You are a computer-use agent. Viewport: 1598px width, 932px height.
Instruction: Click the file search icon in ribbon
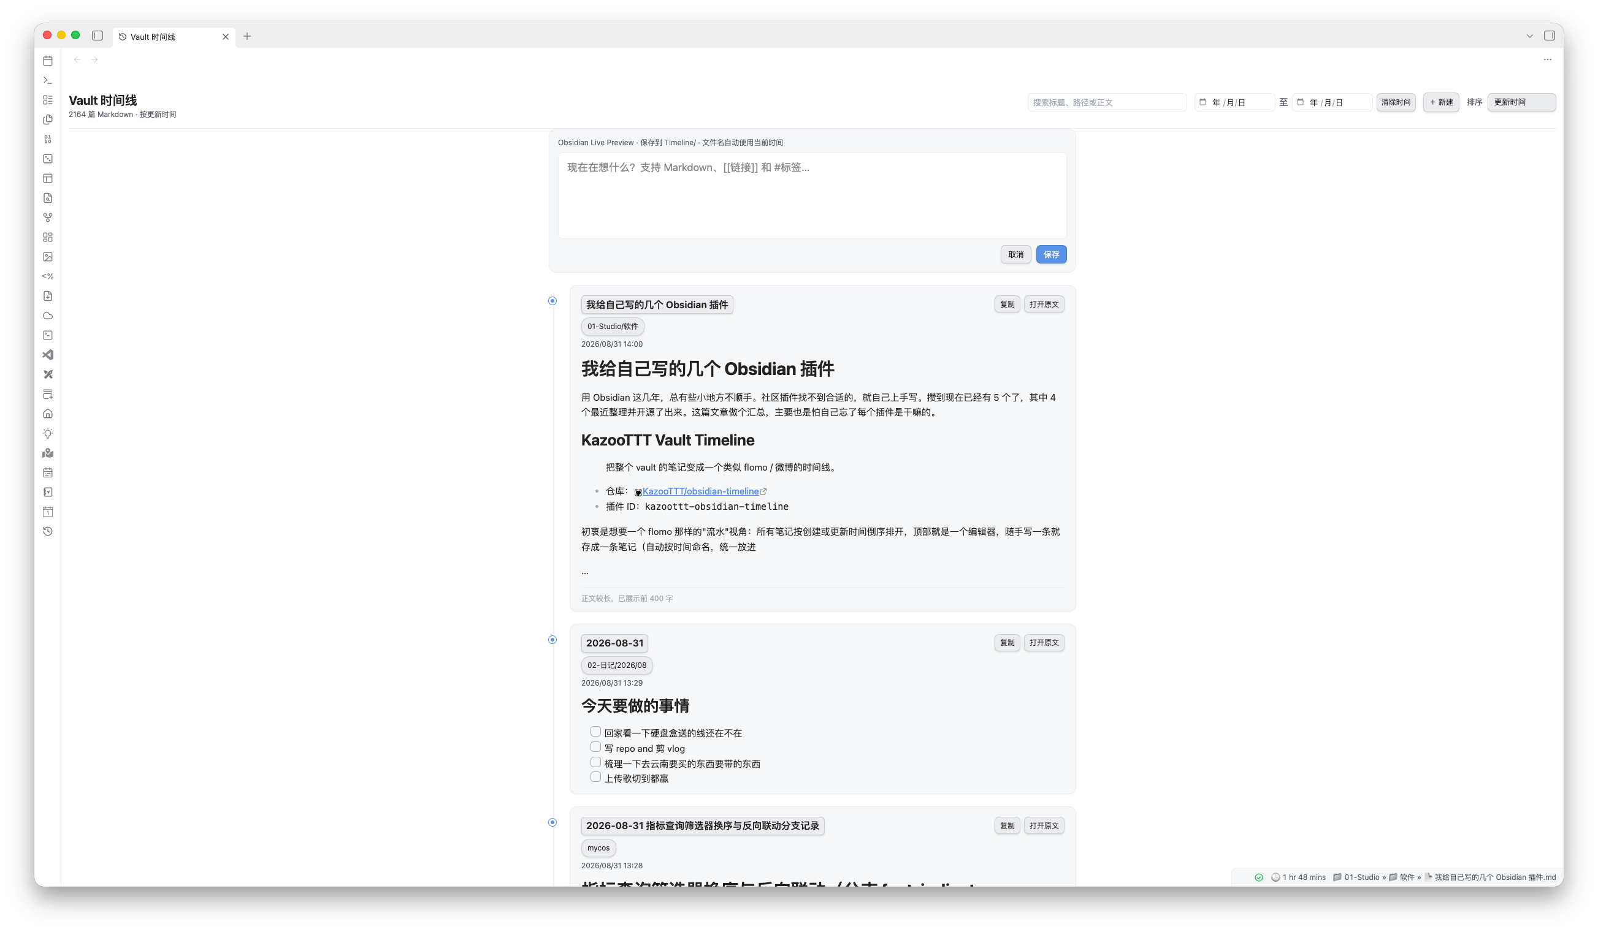pos(48,199)
